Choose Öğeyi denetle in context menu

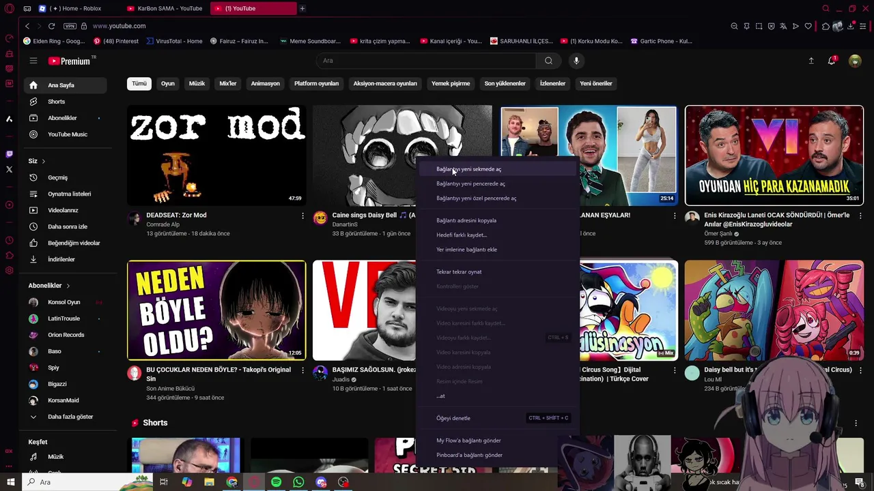tap(497, 418)
